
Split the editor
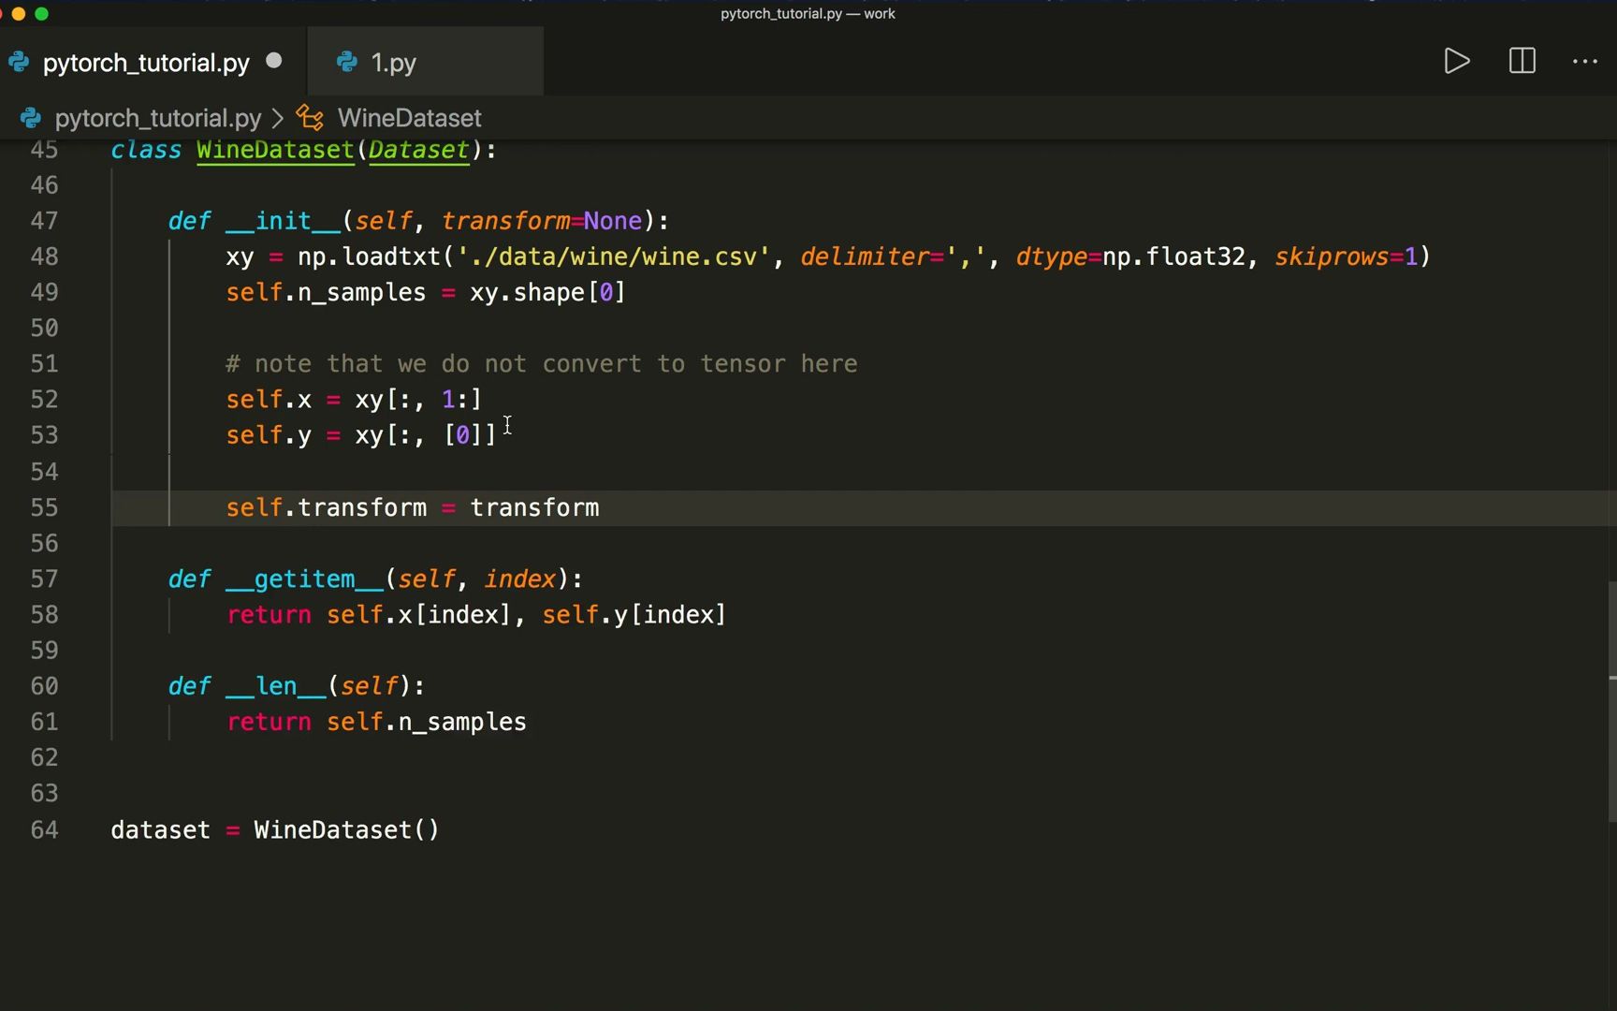(1522, 62)
